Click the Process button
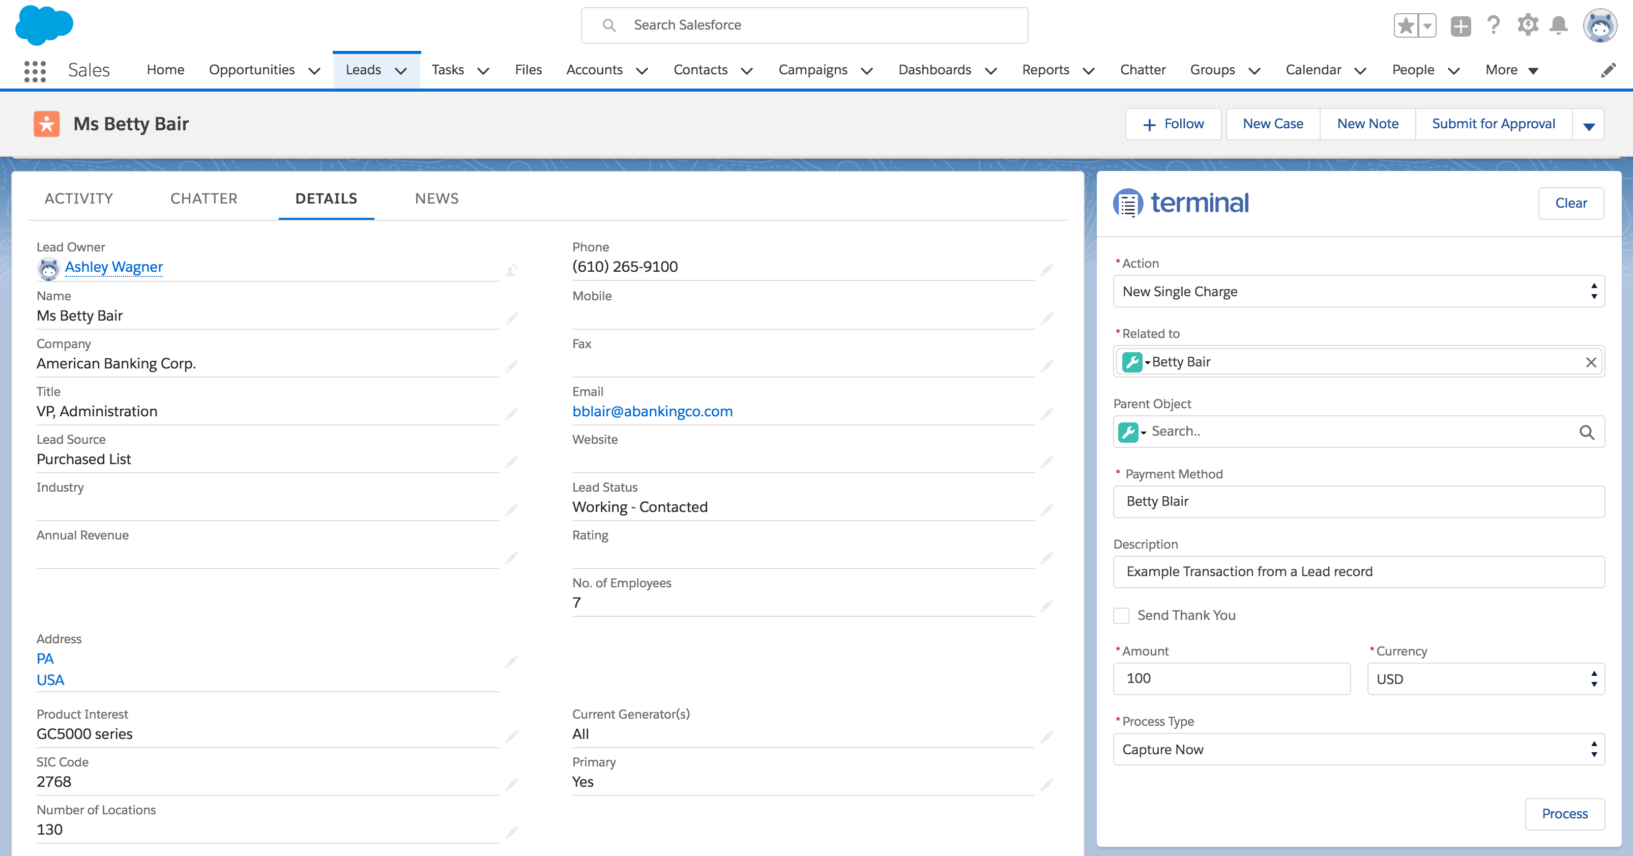Screen dimensions: 1633x856 (x=1564, y=814)
